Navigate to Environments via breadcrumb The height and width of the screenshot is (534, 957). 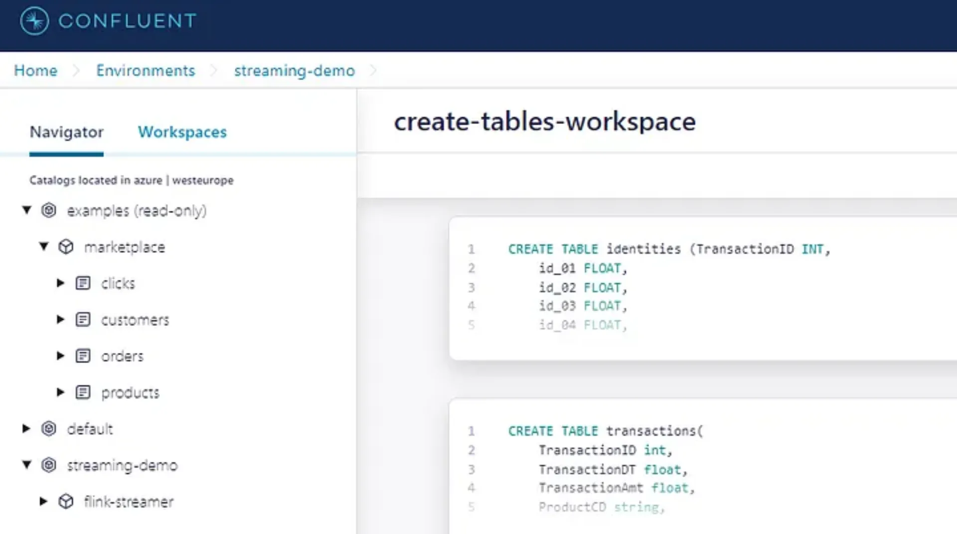tap(146, 70)
